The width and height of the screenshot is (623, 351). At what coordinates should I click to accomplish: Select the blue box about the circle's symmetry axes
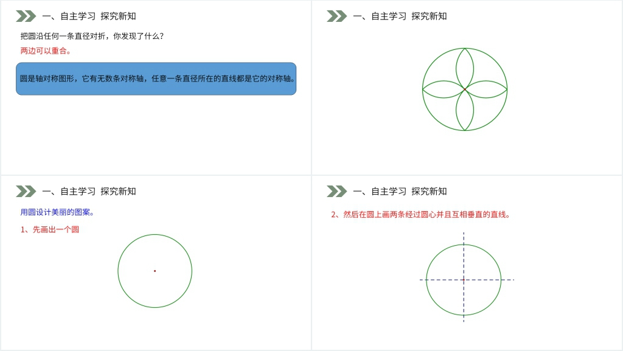156,78
